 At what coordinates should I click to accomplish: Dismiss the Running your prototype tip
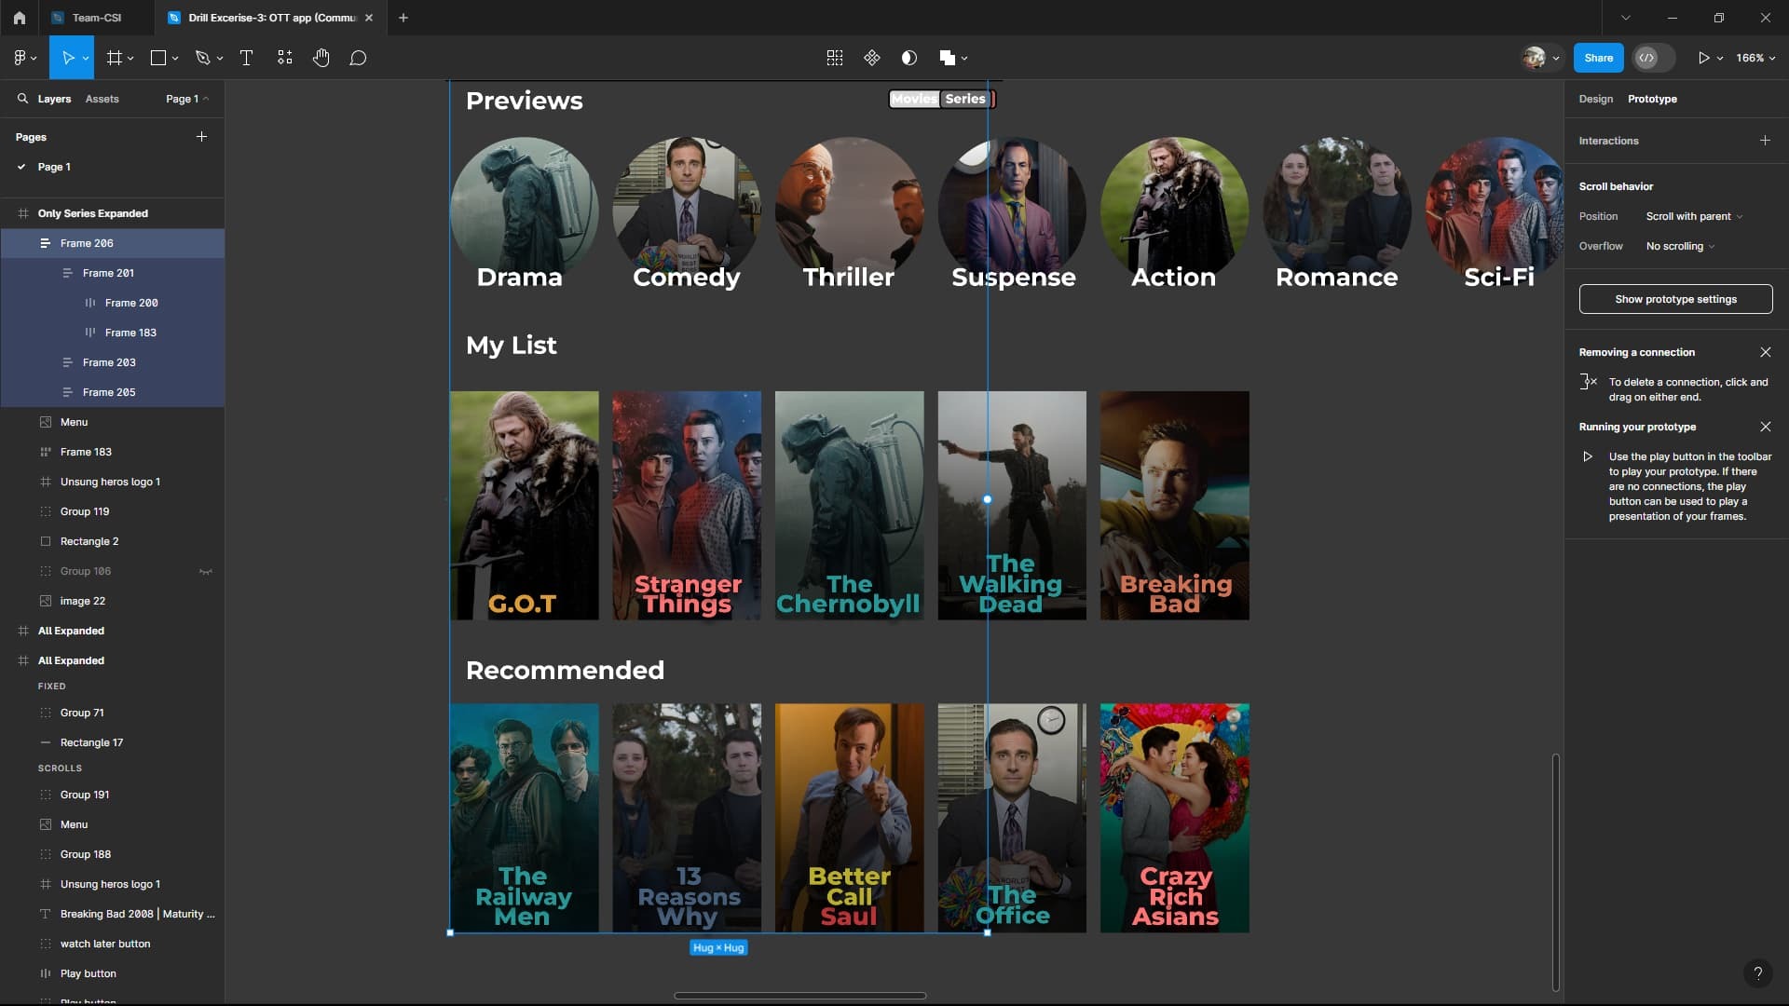pos(1765,427)
